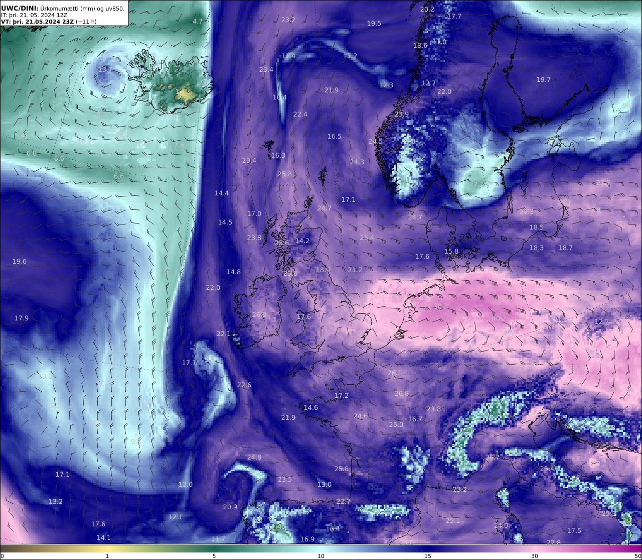The width and height of the screenshot is (642, 560).
Task: Click the 16.5 value on the map
Action: click(x=335, y=136)
